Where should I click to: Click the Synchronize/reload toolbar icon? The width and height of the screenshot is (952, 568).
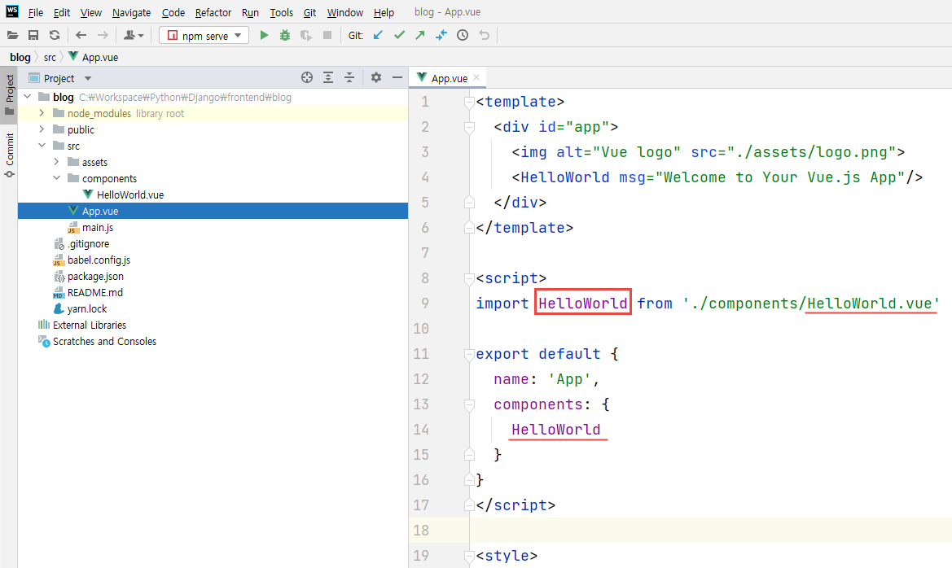tap(55, 35)
